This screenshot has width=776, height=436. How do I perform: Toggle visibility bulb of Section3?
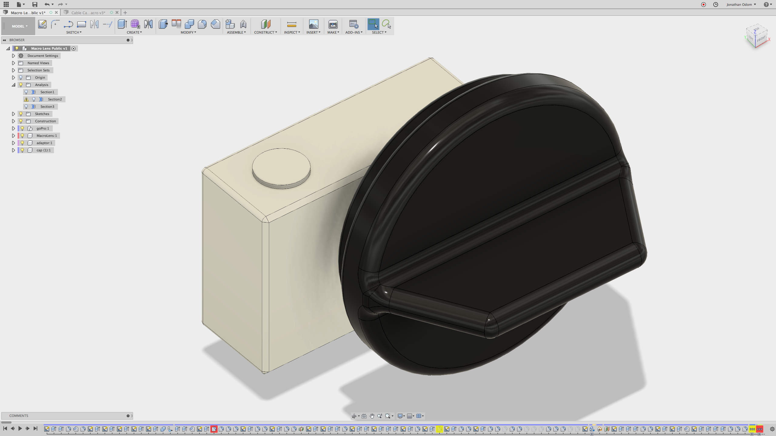[x=26, y=107]
